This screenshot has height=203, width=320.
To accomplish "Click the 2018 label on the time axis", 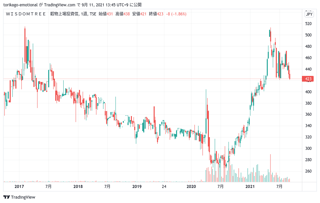I will click(78, 187).
